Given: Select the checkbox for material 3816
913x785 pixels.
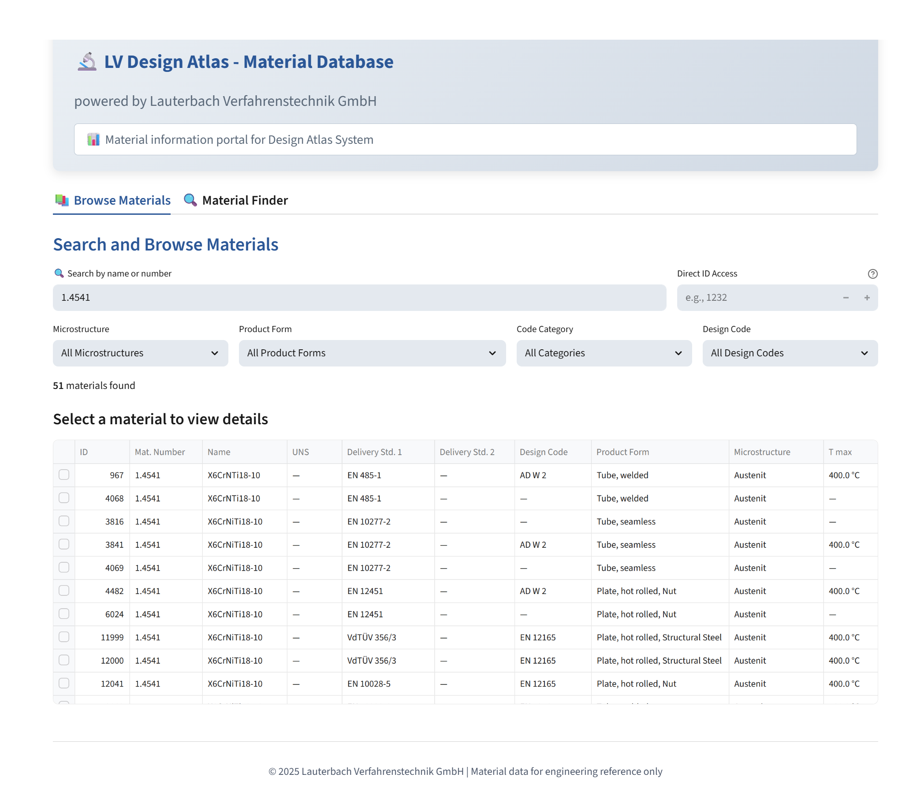Looking at the screenshot, I should point(64,521).
